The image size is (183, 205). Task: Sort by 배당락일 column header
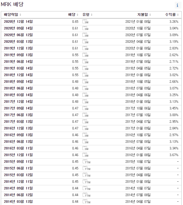click(x=12, y=15)
